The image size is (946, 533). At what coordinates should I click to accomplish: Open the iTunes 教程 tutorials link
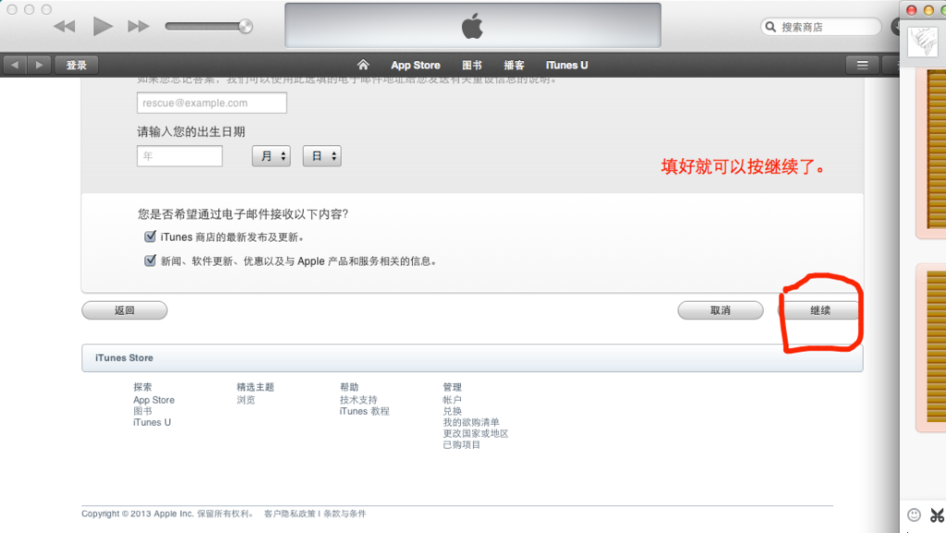click(x=364, y=411)
